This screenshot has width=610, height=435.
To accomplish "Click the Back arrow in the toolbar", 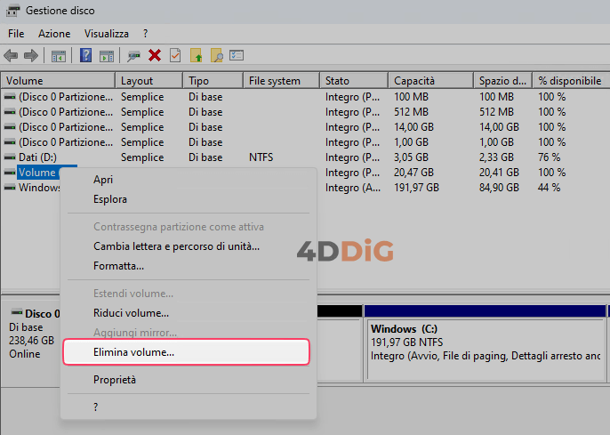I will 11,56.
